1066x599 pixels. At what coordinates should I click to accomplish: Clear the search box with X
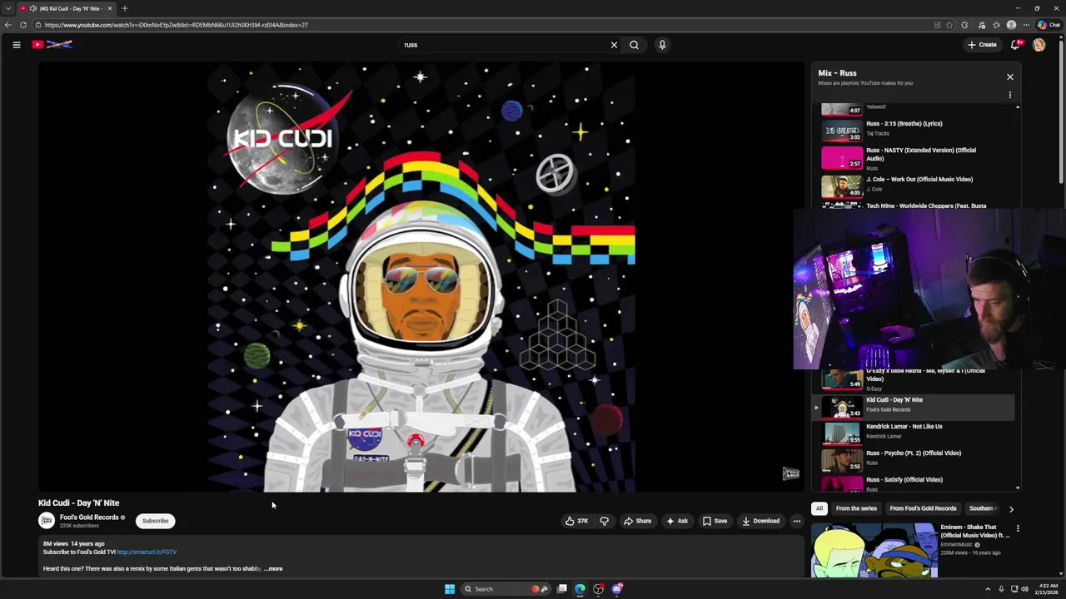tap(614, 45)
